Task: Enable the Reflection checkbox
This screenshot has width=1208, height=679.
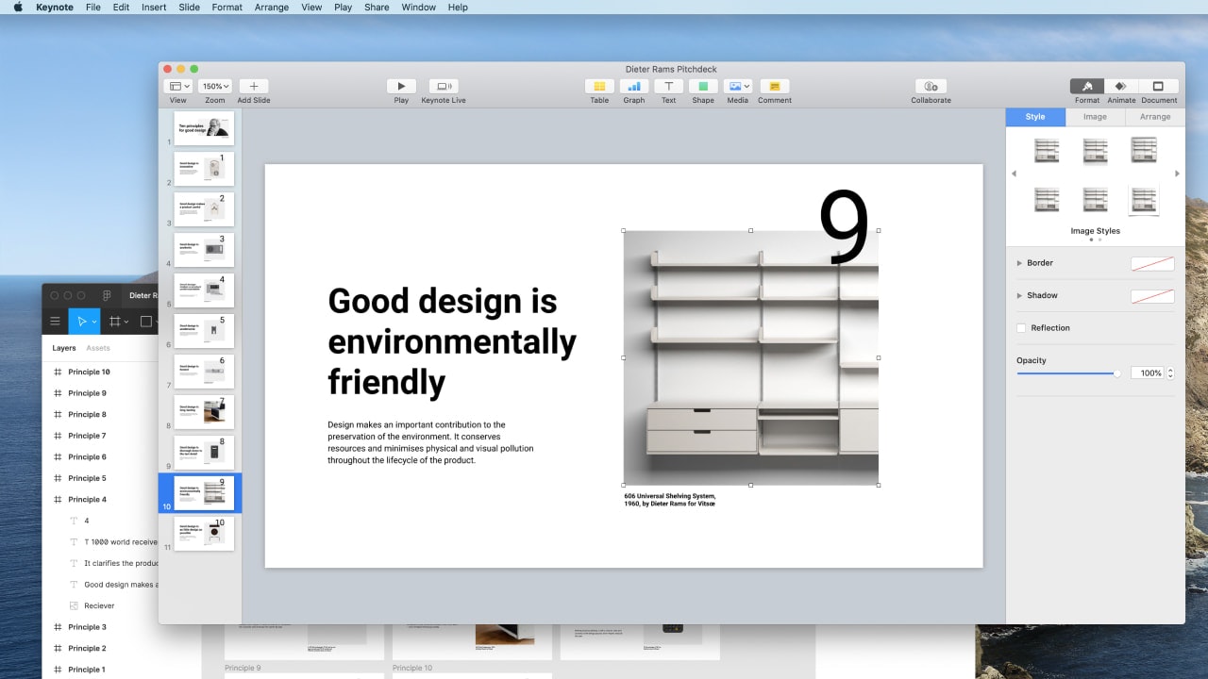Action: point(1022,327)
